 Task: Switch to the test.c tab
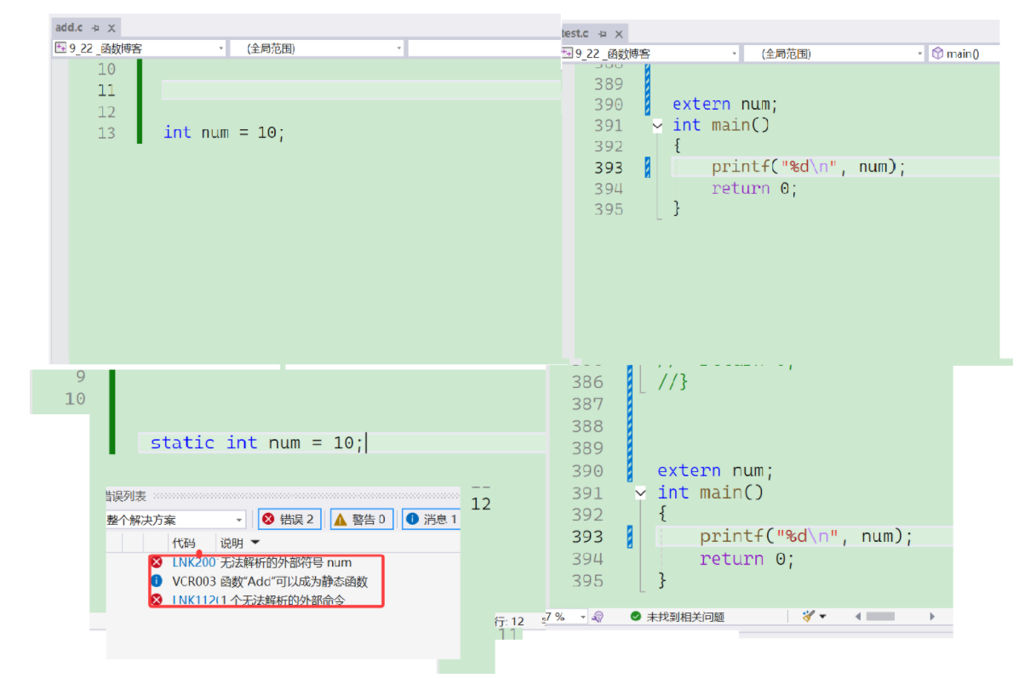[575, 33]
